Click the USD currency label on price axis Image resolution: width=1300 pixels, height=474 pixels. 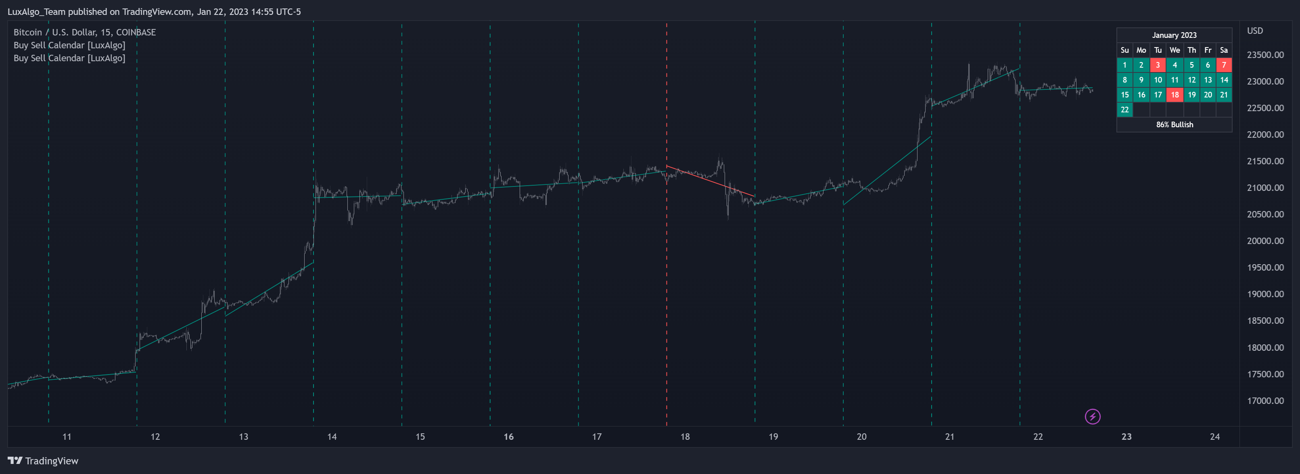coord(1254,31)
